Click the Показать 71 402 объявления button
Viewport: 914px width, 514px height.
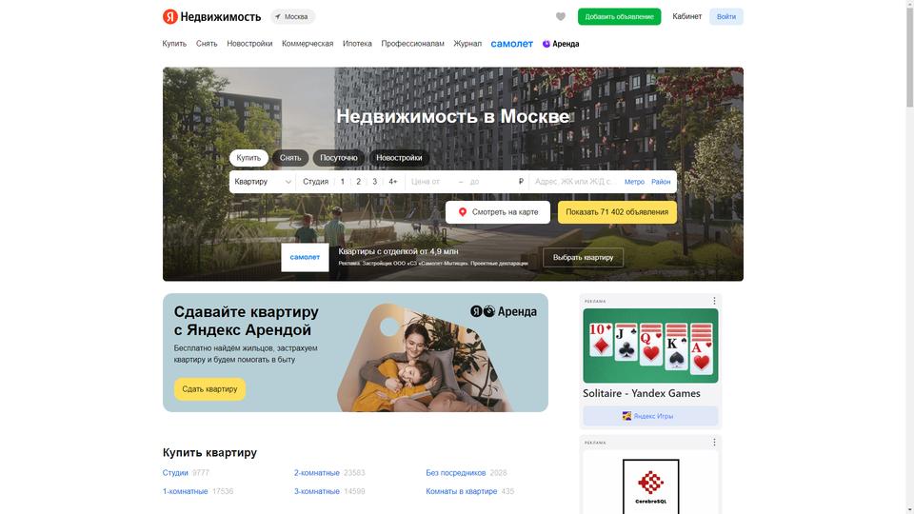click(x=617, y=212)
